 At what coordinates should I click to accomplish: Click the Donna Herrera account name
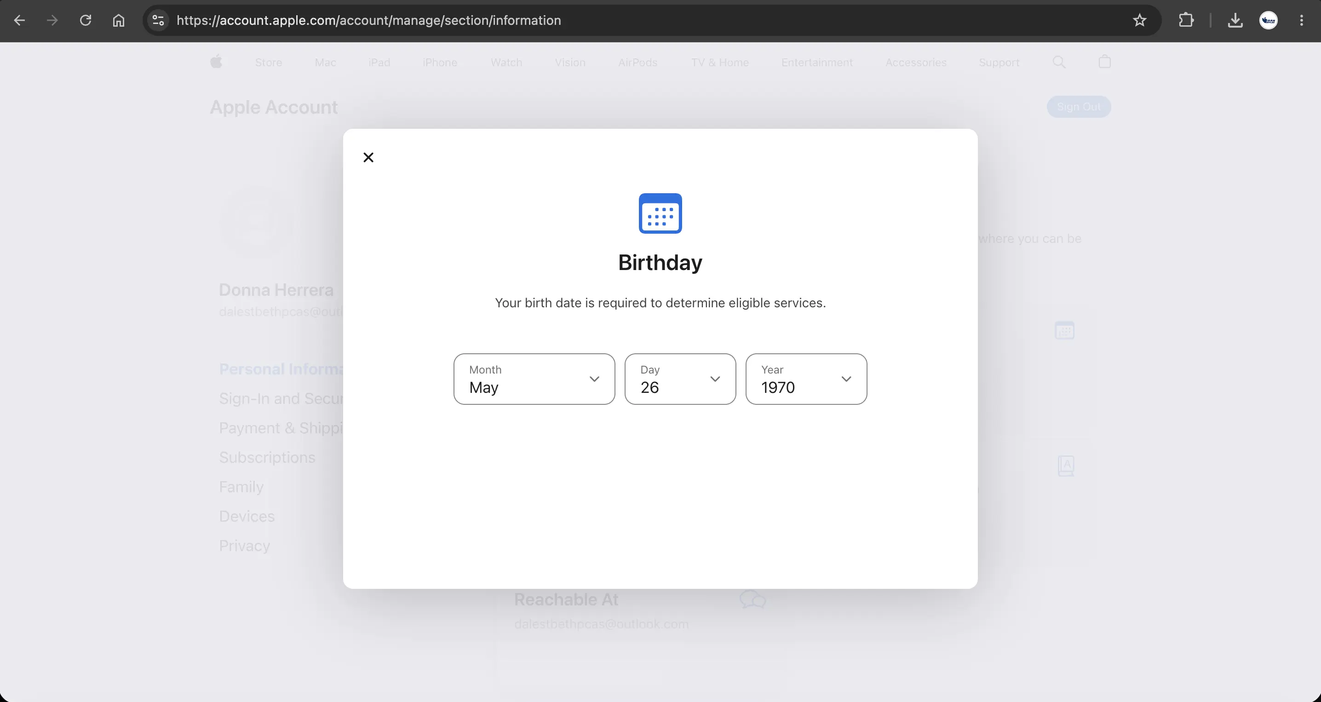pos(276,290)
